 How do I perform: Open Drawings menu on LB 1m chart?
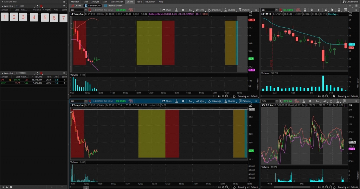tap(214, 101)
